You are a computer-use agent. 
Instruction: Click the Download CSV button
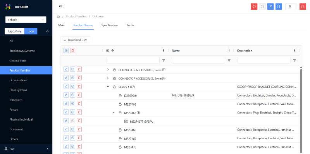click(x=75, y=40)
